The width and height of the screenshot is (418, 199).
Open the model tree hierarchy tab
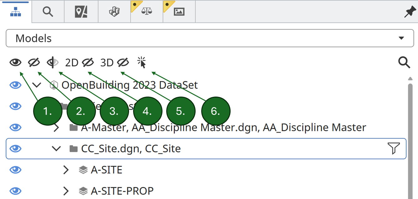pyautogui.click(x=16, y=12)
